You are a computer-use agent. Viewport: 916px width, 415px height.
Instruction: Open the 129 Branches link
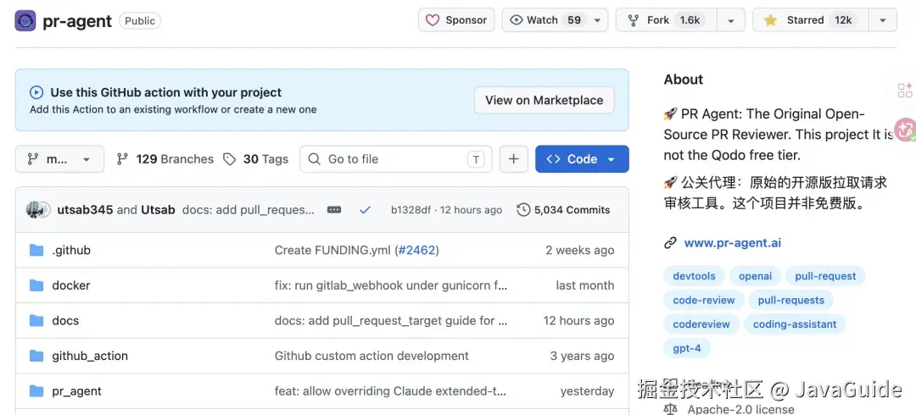(165, 158)
